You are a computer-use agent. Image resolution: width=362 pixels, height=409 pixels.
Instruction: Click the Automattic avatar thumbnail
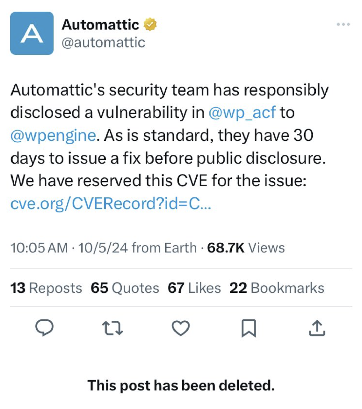point(32,33)
